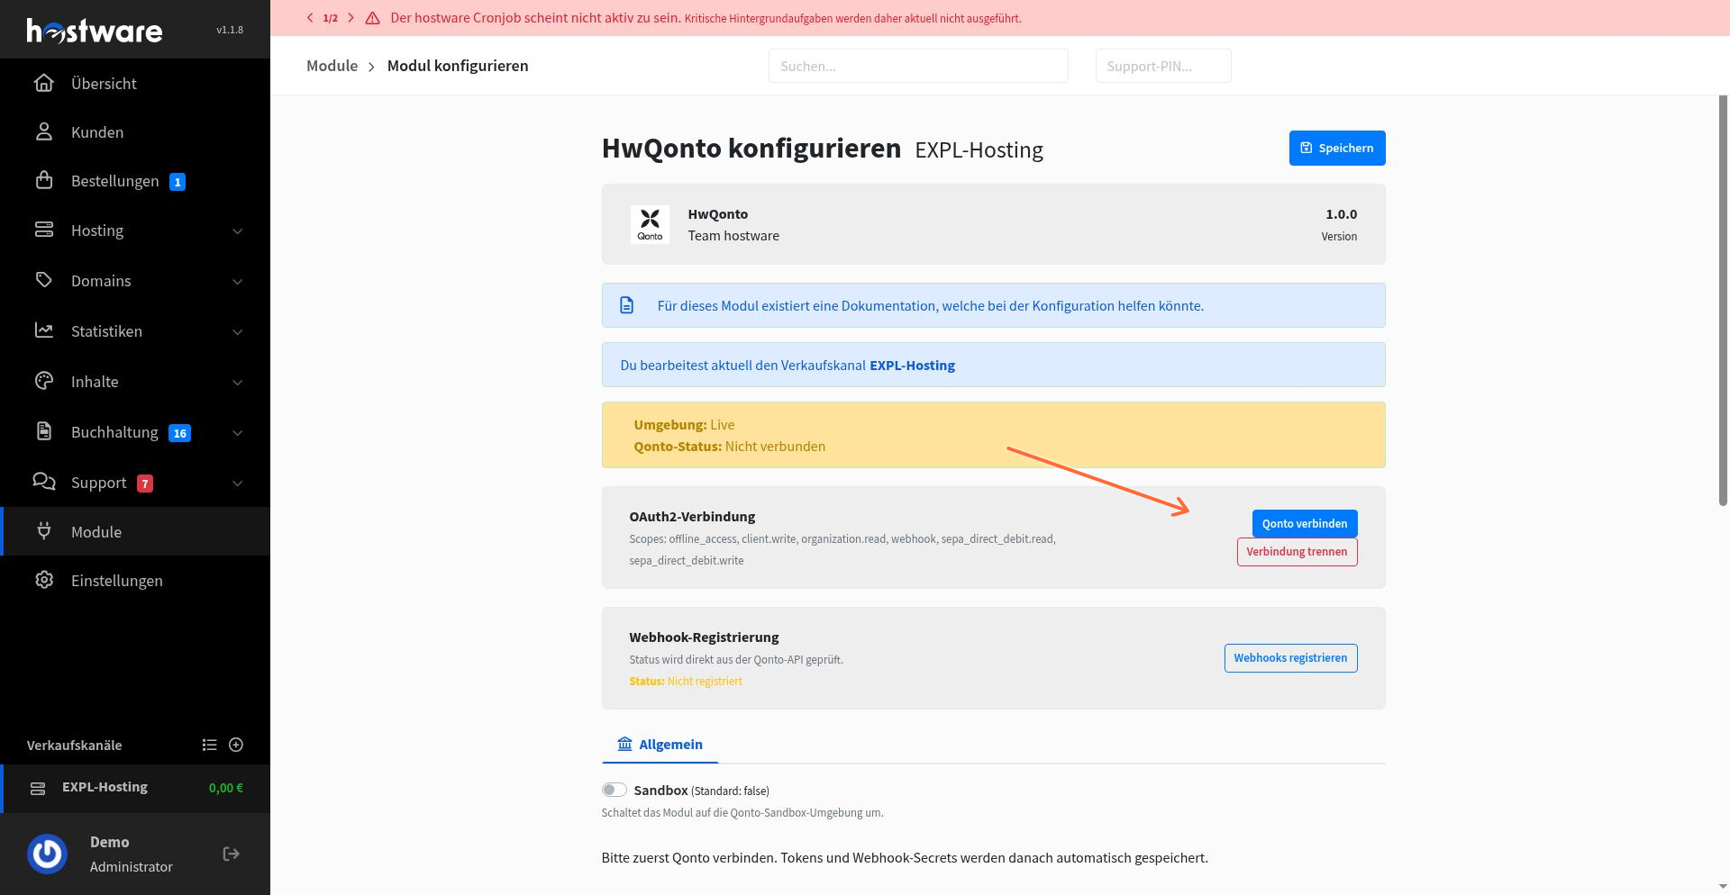Add a new Verkaufskanal with plus icon
Viewport: 1730px width, 895px height.
point(236,745)
